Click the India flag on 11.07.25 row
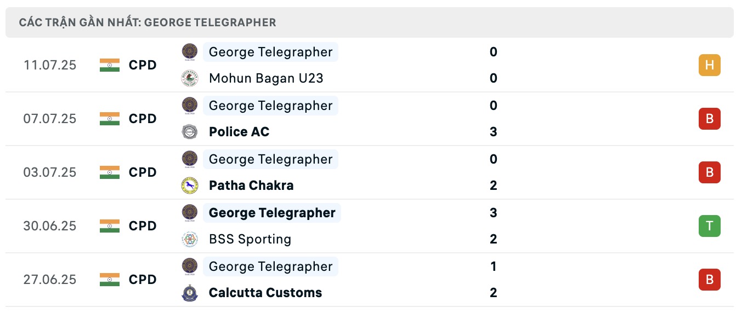 tap(110, 65)
